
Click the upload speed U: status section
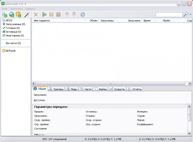tap(157, 139)
